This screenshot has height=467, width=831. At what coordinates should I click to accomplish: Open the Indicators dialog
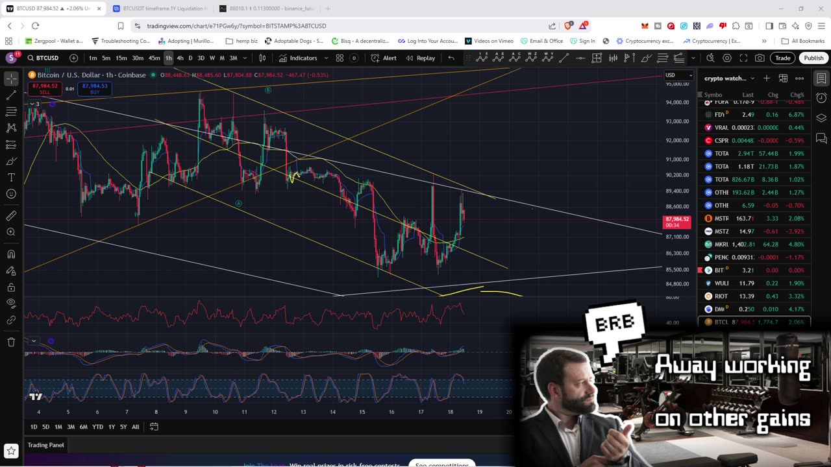(x=298, y=58)
